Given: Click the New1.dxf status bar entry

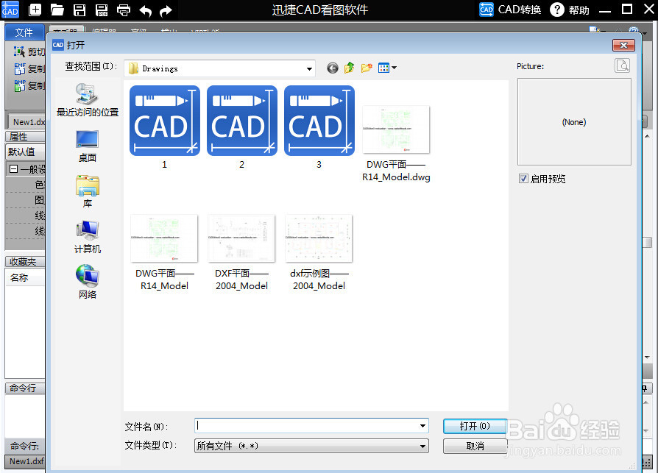Looking at the screenshot, I should click(26, 461).
